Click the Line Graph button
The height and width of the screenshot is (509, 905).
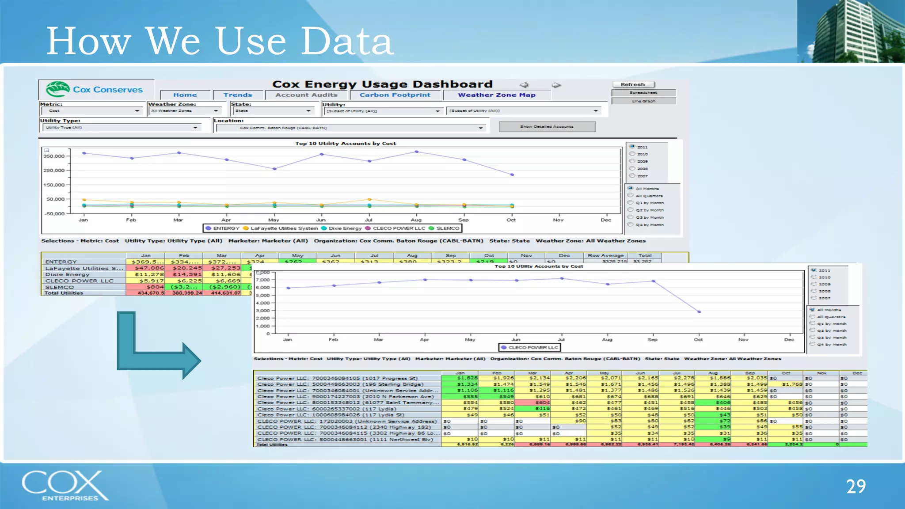[643, 101]
